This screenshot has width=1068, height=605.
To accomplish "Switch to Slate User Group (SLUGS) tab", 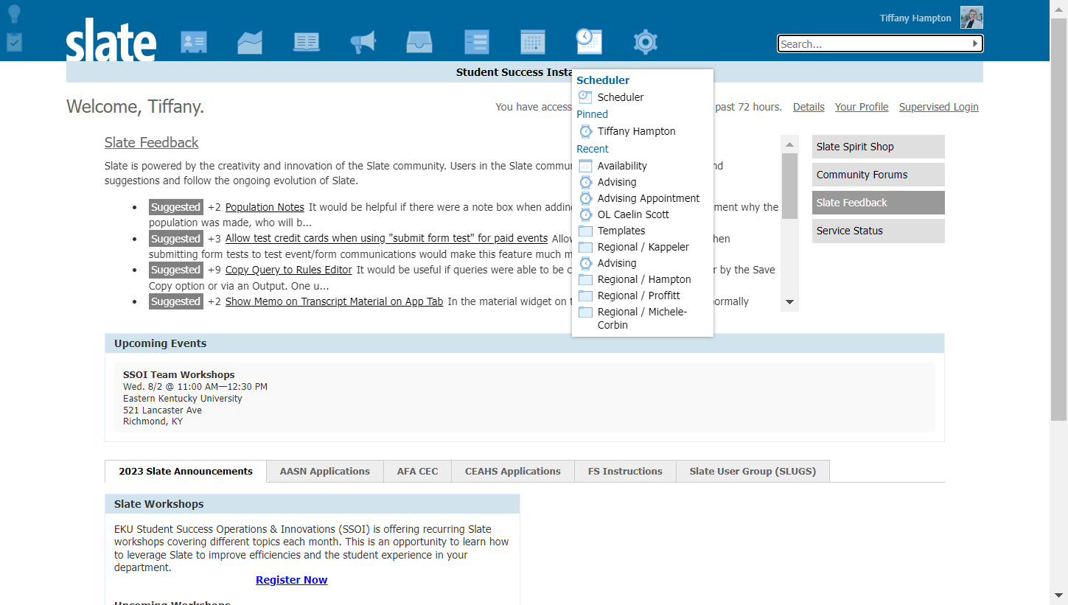I will (x=753, y=472).
